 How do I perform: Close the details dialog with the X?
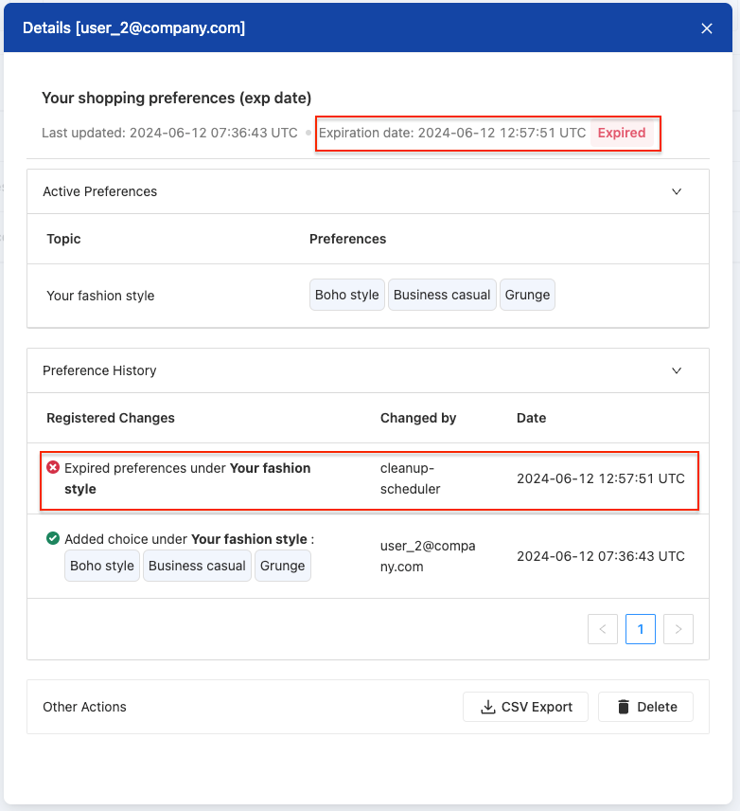[707, 28]
